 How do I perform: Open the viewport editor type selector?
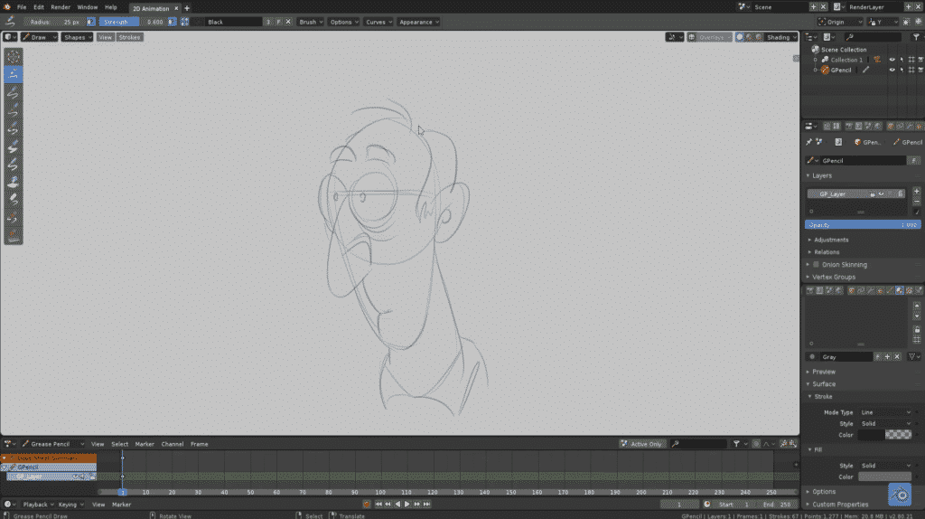[x=9, y=37]
